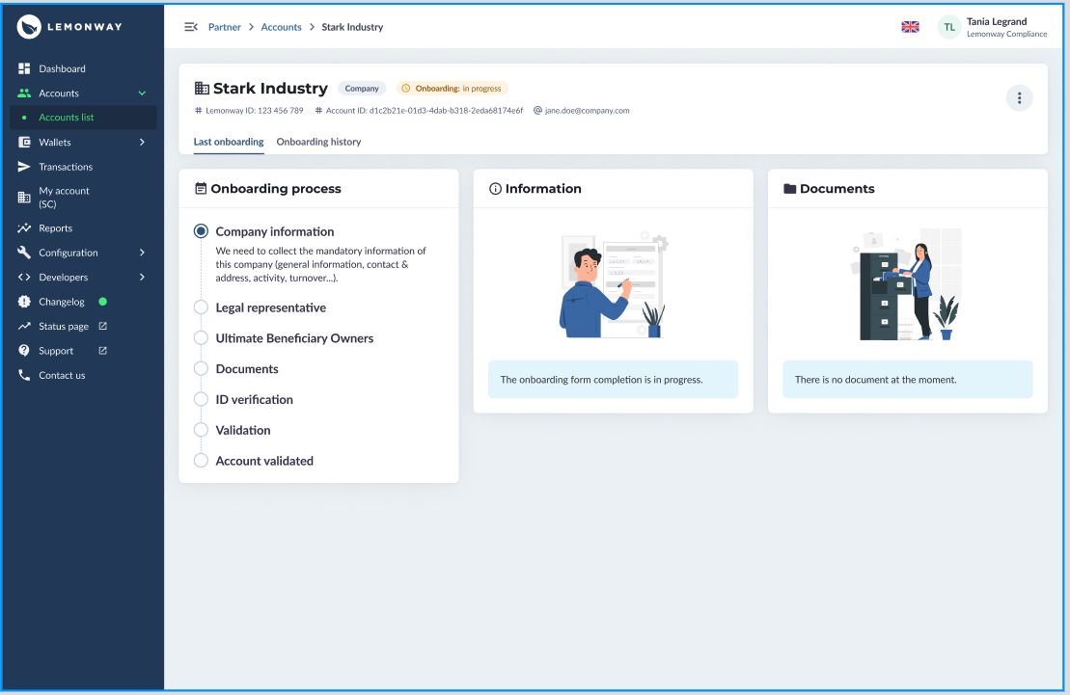Click the My account building icon
Screen dimensions: 1070x695
tap(24, 197)
